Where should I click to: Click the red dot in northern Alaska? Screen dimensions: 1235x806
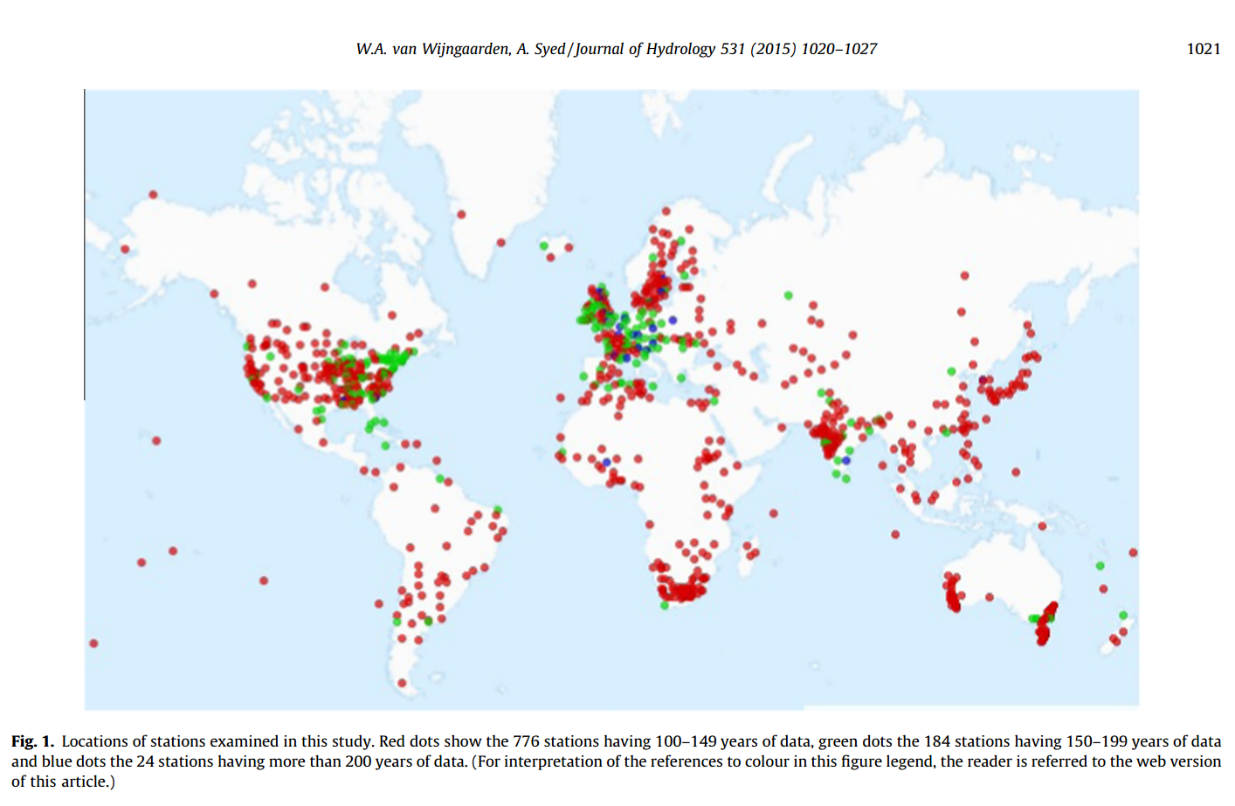pos(153,195)
